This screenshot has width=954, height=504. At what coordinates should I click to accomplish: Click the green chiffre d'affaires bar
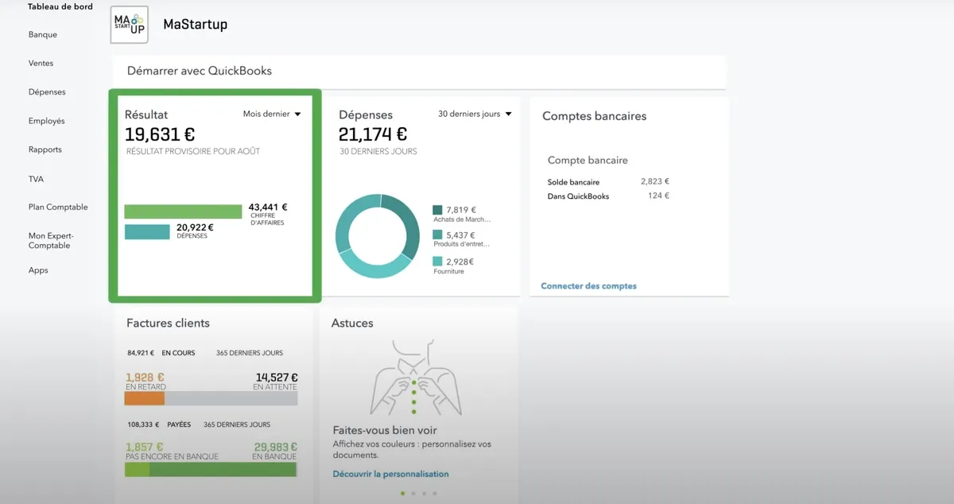point(183,211)
